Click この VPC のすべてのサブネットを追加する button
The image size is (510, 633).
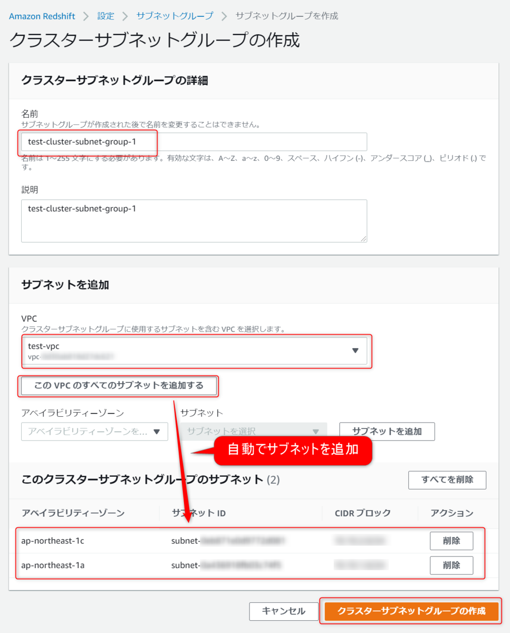click(119, 386)
